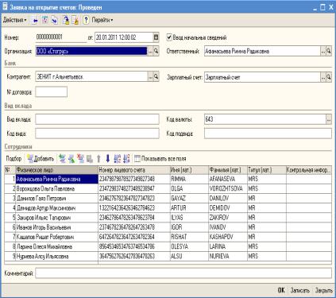Click the magnifier icon beside Зарплатный счет field
This screenshot has height=298, width=336.
pos(329,77)
